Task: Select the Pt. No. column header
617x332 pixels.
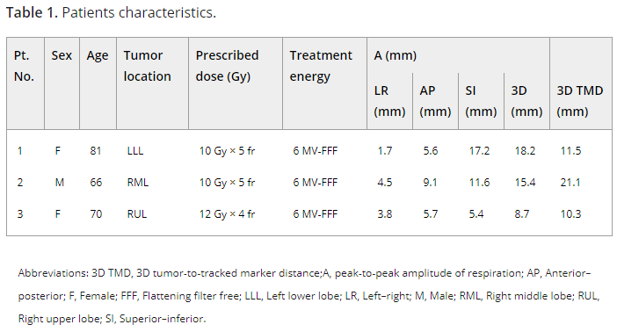Action: 24,66
